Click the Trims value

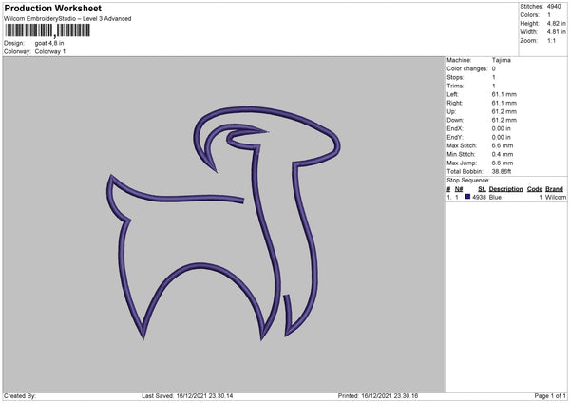click(494, 86)
